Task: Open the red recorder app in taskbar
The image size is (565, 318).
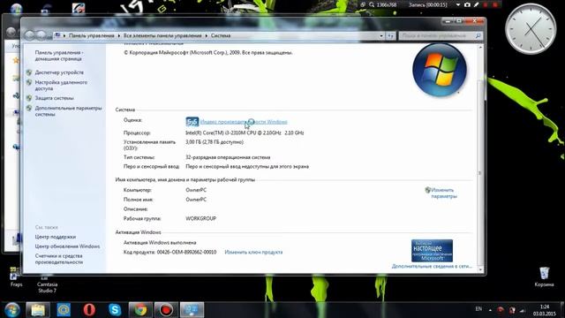Action: click(166, 310)
